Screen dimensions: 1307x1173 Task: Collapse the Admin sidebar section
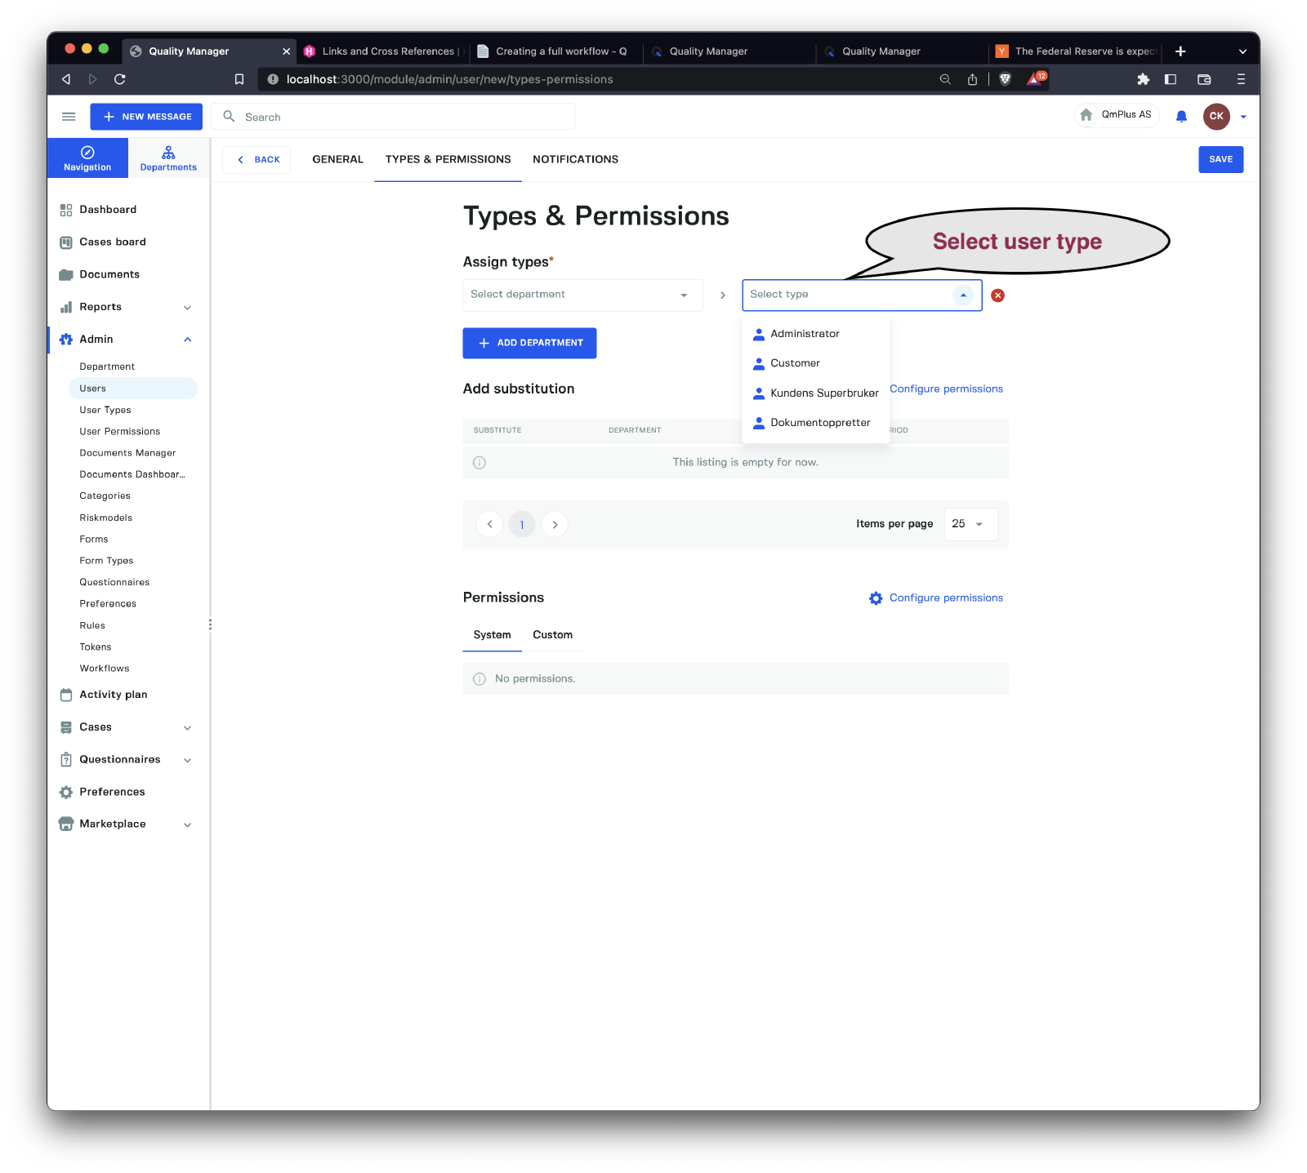[x=187, y=340]
